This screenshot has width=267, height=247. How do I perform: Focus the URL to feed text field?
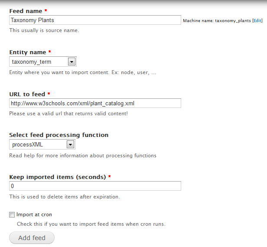pyautogui.click(x=95, y=103)
